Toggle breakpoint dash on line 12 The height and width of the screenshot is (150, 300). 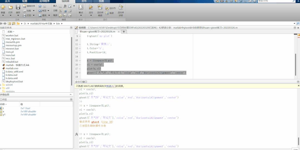pyautogui.click(x=80, y=49)
